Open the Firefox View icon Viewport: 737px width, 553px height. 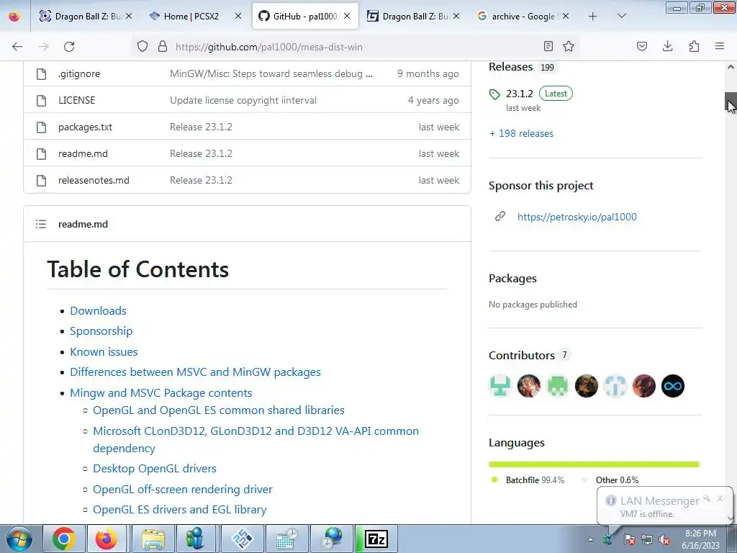tap(14, 17)
